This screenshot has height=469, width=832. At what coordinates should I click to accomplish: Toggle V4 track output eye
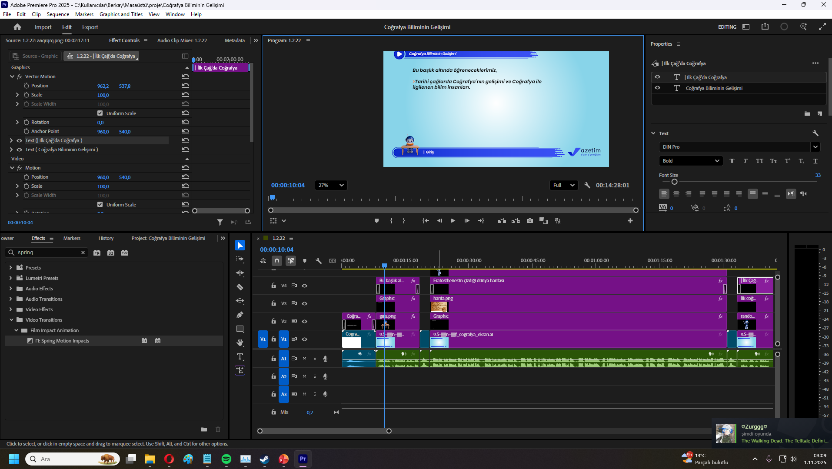[305, 286]
